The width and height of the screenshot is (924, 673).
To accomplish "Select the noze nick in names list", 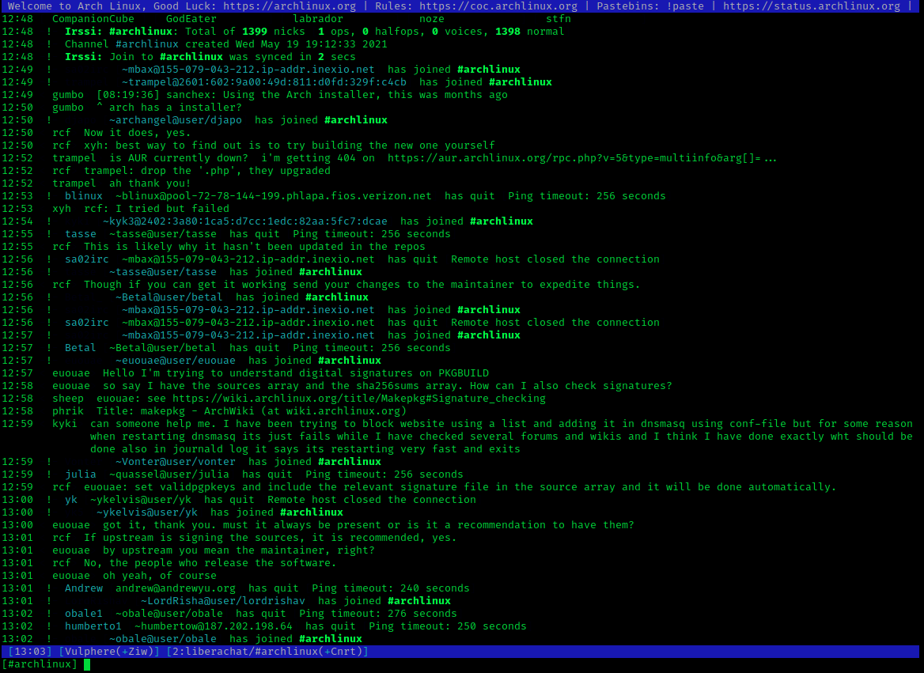I will point(432,19).
